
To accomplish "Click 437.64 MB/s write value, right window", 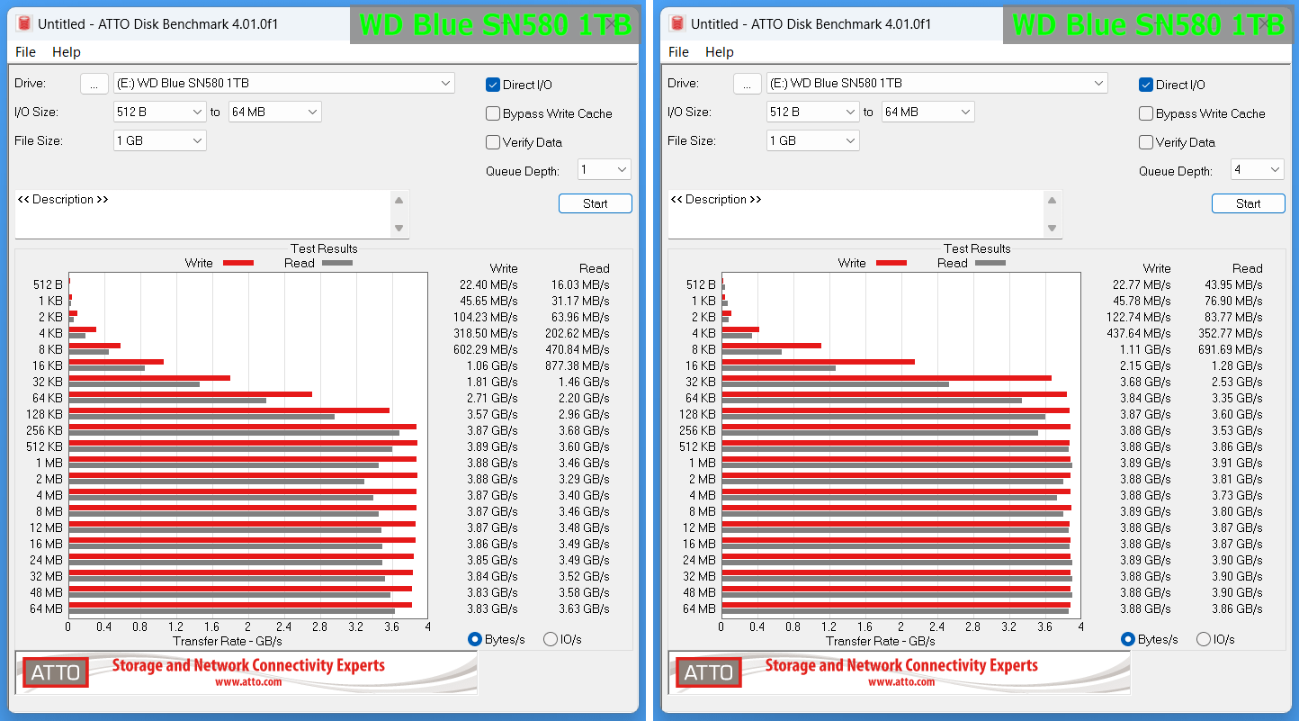I will pos(1138,333).
